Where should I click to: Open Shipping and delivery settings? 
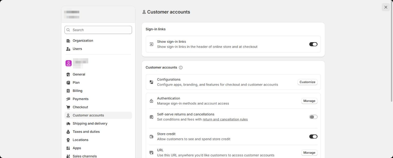coord(98,123)
